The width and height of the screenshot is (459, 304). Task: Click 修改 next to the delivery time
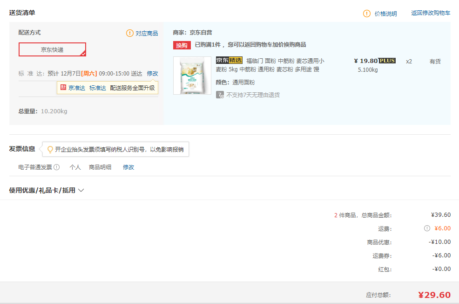point(152,73)
